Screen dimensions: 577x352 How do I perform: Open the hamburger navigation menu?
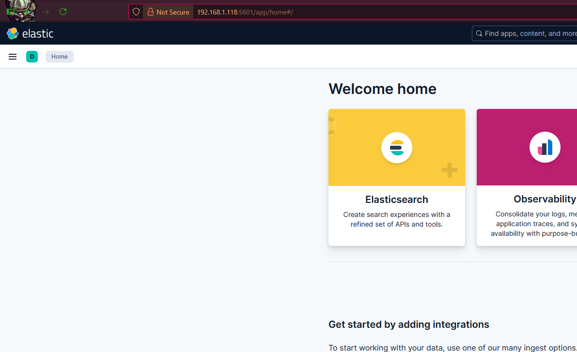pos(13,57)
